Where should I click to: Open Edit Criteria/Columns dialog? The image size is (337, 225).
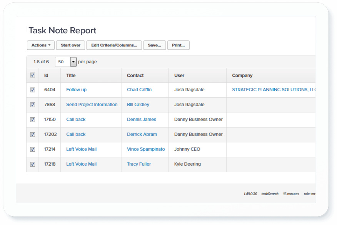pyautogui.click(x=114, y=45)
